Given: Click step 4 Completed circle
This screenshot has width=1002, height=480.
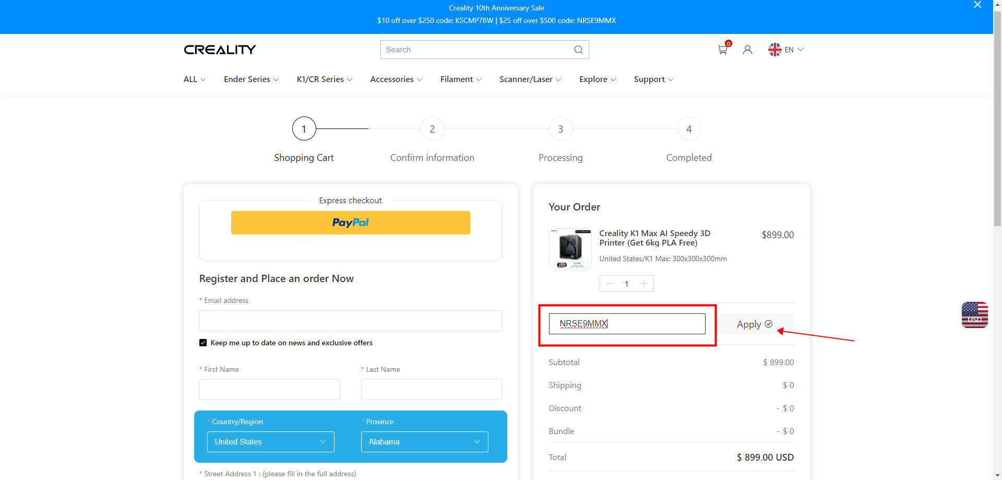Looking at the screenshot, I should [x=689, y=128].
